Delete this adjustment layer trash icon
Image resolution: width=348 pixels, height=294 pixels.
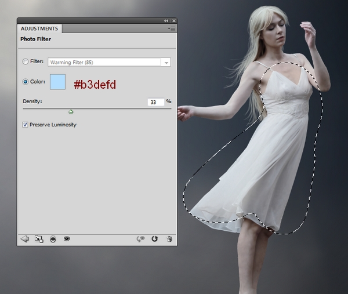(169, 238)
